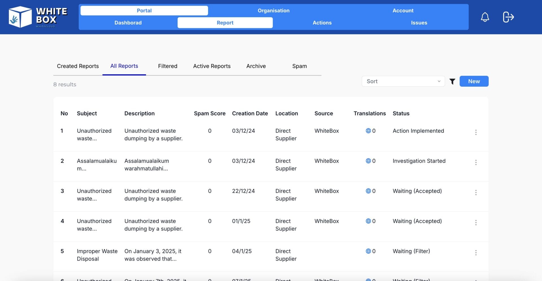The image size is (542, 281).
Task: Open the Report page
Action: 225,23
